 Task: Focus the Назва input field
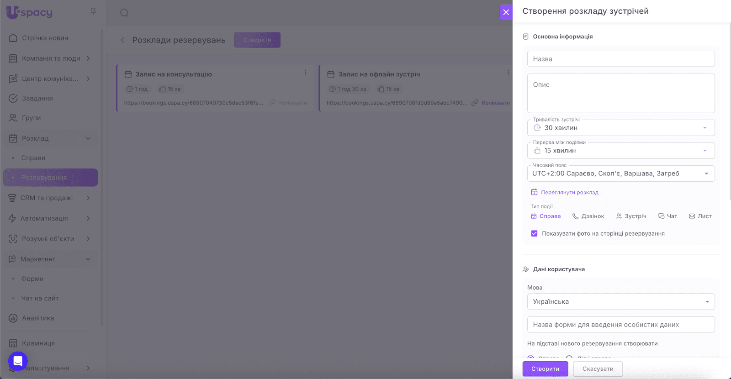[x=621, y=59]
